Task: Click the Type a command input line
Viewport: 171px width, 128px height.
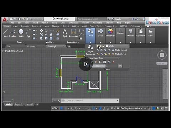Action: [90, 101]
